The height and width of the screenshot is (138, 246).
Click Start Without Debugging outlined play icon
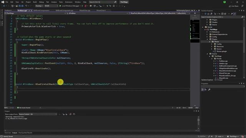tap(82, 6)
